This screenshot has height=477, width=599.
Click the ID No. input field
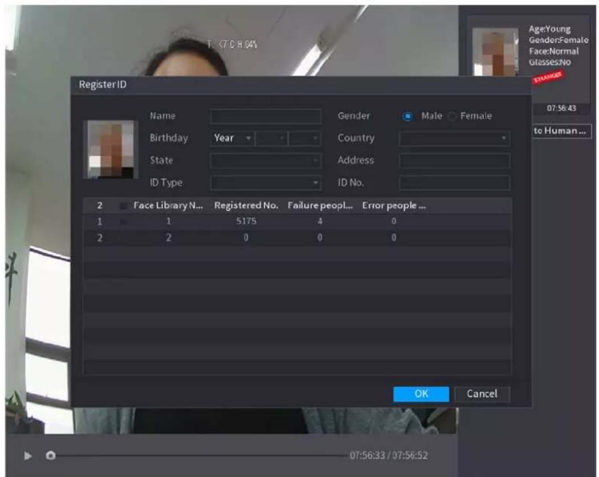(454, 183)
